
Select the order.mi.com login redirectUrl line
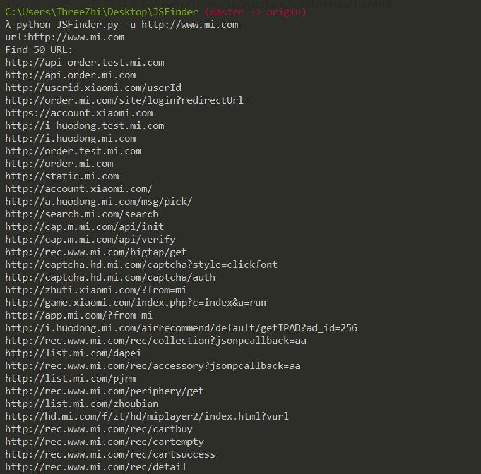(x=128, y=100)
